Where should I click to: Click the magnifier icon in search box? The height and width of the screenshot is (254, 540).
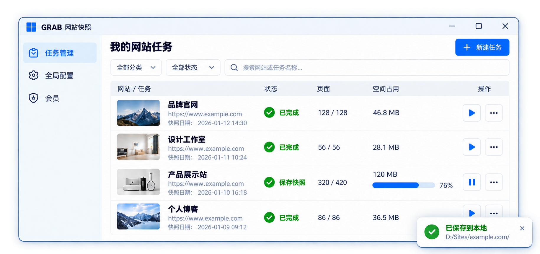(x=234, y=68)
